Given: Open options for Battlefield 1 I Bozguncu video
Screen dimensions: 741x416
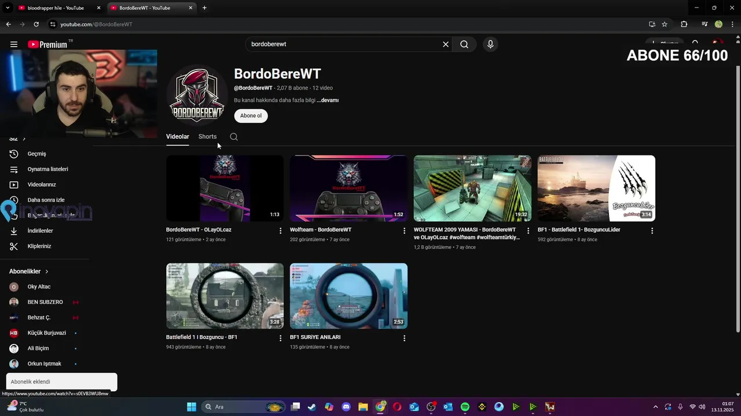Looking at the screenshot, I should 281,338.
